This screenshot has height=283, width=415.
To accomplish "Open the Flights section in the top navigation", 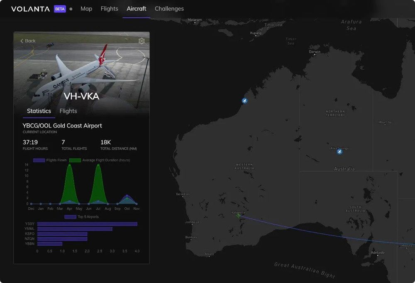I will coord(109,8).
